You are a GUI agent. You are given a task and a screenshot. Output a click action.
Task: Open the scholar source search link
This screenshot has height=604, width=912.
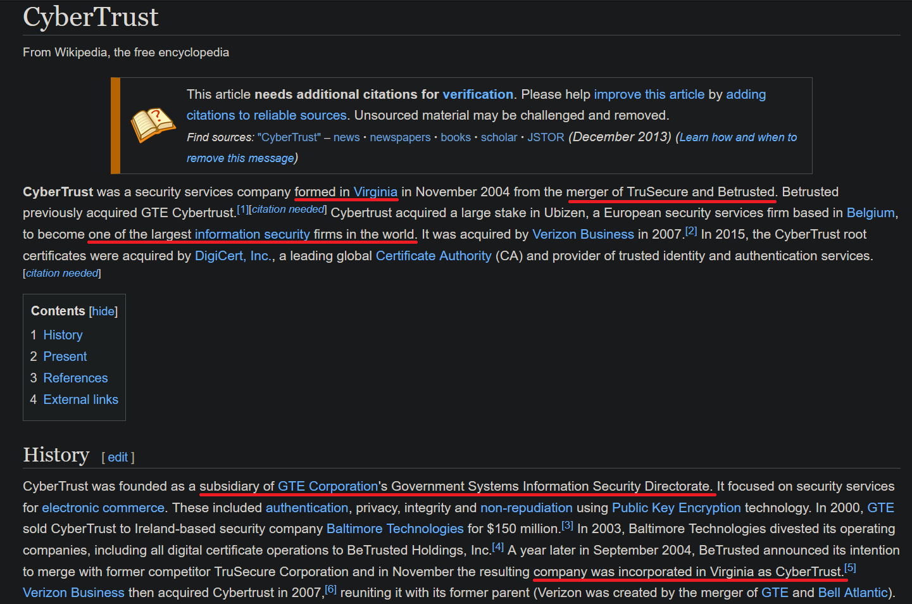tap(499, 137)
